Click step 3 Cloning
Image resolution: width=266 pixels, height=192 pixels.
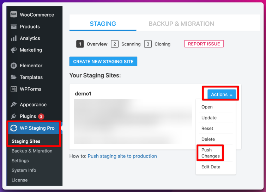point(157,44)
